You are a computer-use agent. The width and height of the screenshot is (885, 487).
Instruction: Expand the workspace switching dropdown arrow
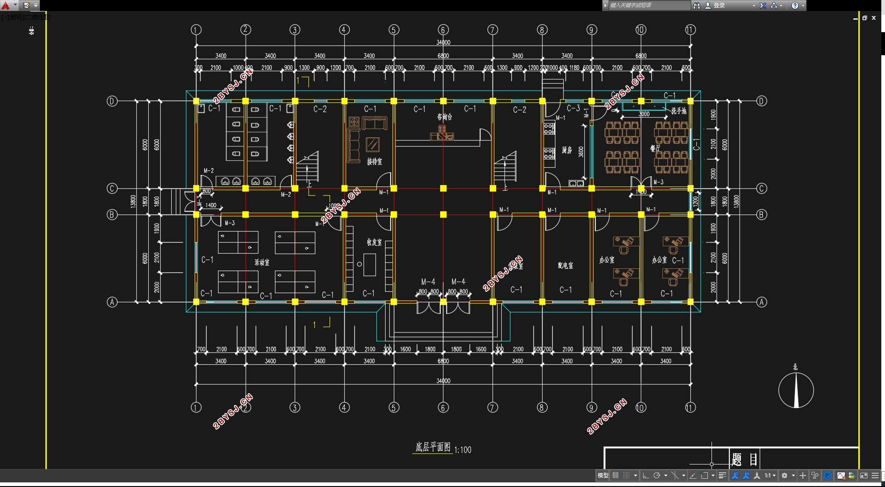point(793,476)
